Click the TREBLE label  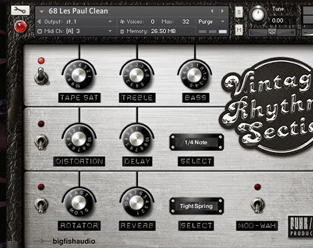coord(137,98)
